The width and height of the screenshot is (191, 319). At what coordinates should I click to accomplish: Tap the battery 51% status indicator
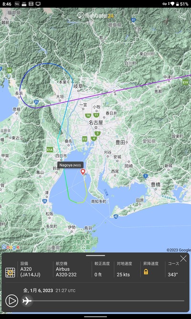pyautogui.click(x=182, y=4)
